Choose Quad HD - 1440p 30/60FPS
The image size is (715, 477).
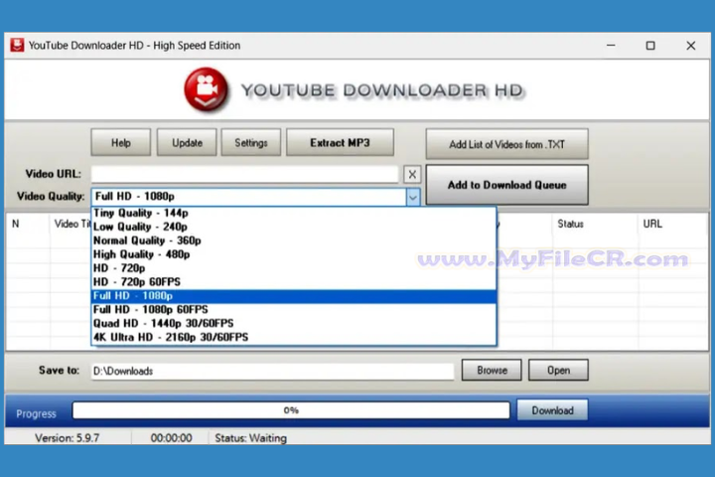click(x=294, y=323)
